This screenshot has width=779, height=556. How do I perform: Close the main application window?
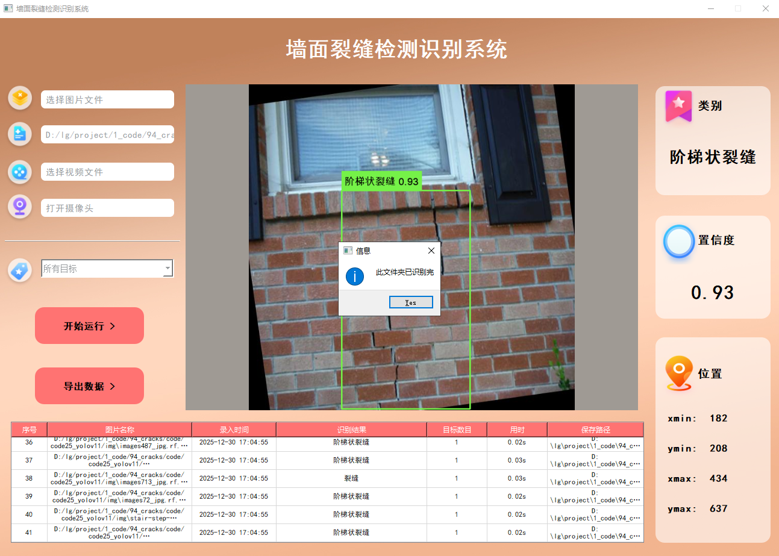pyautogui.click(x=765, y=8)
